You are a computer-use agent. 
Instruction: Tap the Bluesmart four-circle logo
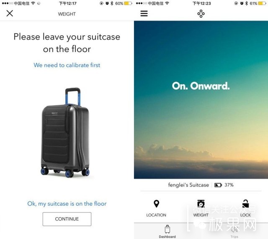click(201, 13)
